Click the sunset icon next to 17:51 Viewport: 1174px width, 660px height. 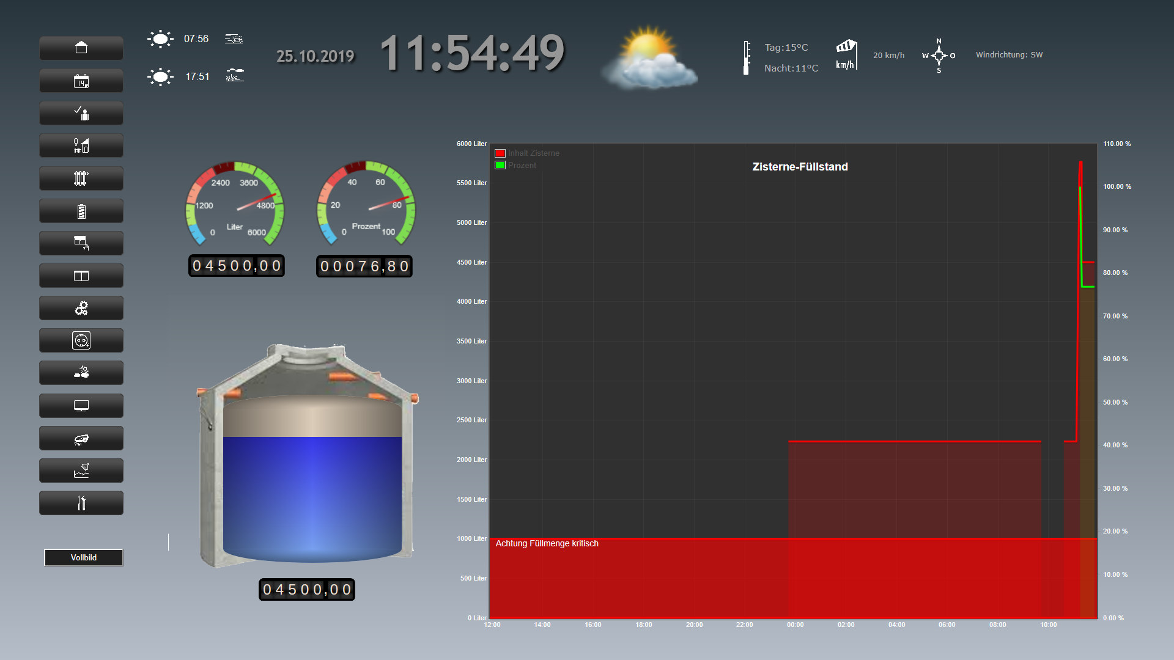pyautogui.click(x=235, y=75)
